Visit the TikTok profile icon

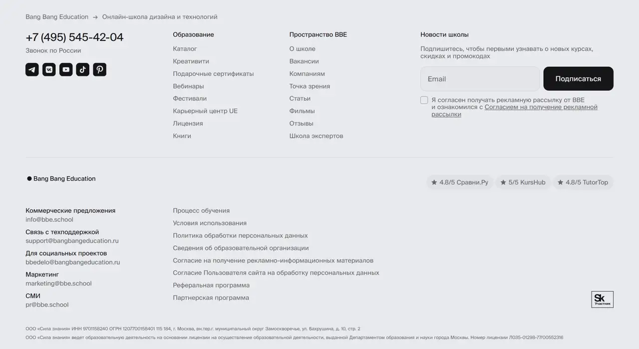tap(83, 69)
